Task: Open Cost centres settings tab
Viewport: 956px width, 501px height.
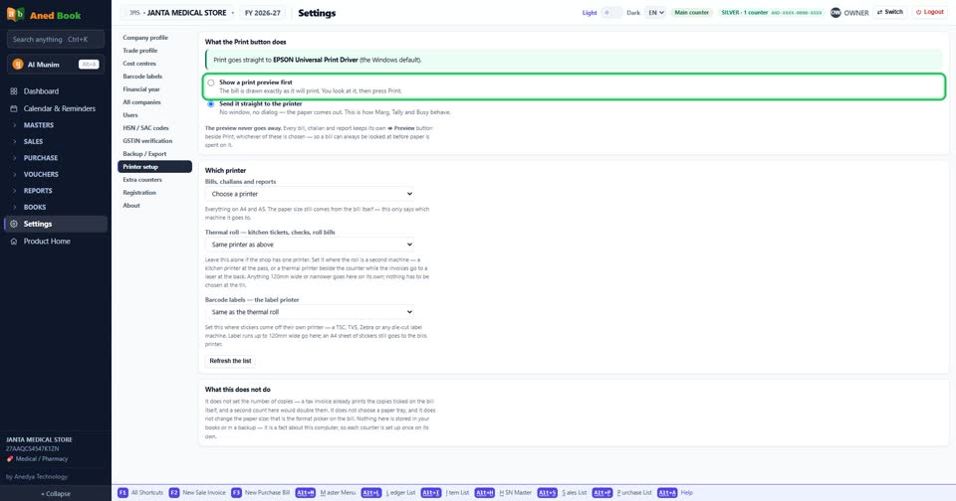Action: click(154, 64)
